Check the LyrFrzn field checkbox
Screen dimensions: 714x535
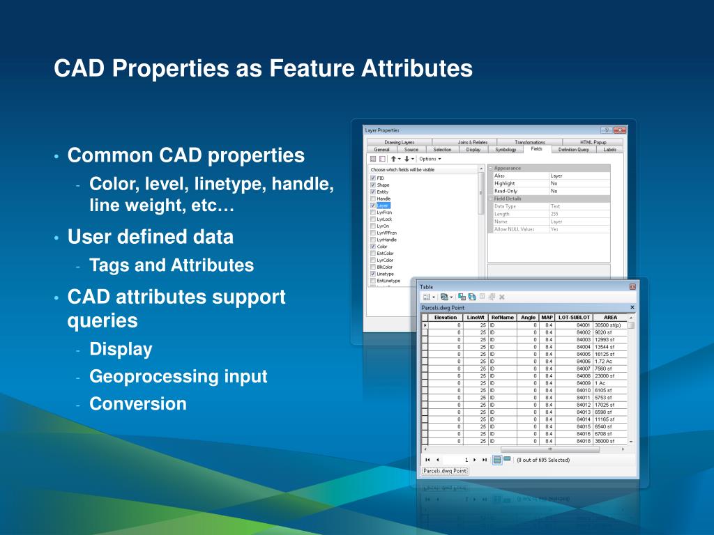(x=373, y=212)
